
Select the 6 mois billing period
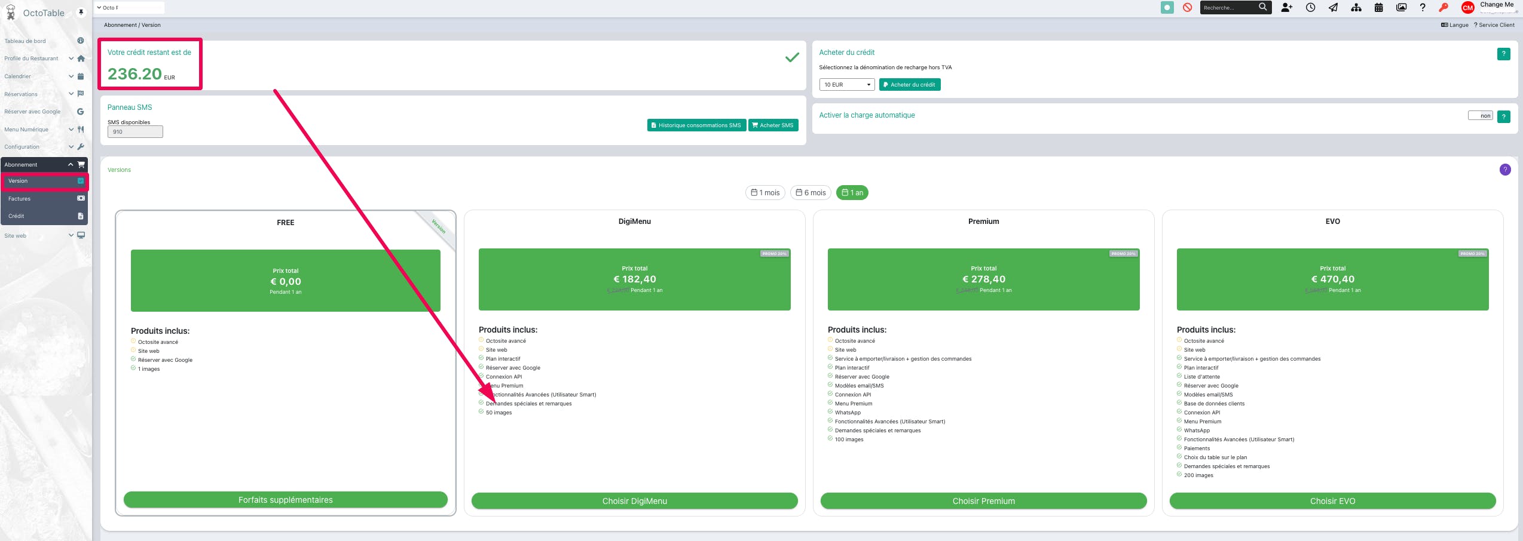(811, 193)
